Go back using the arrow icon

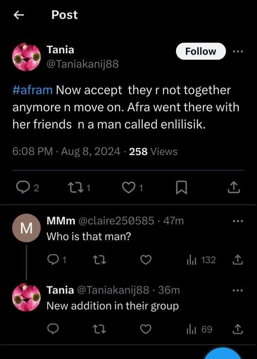coord(19,15)
